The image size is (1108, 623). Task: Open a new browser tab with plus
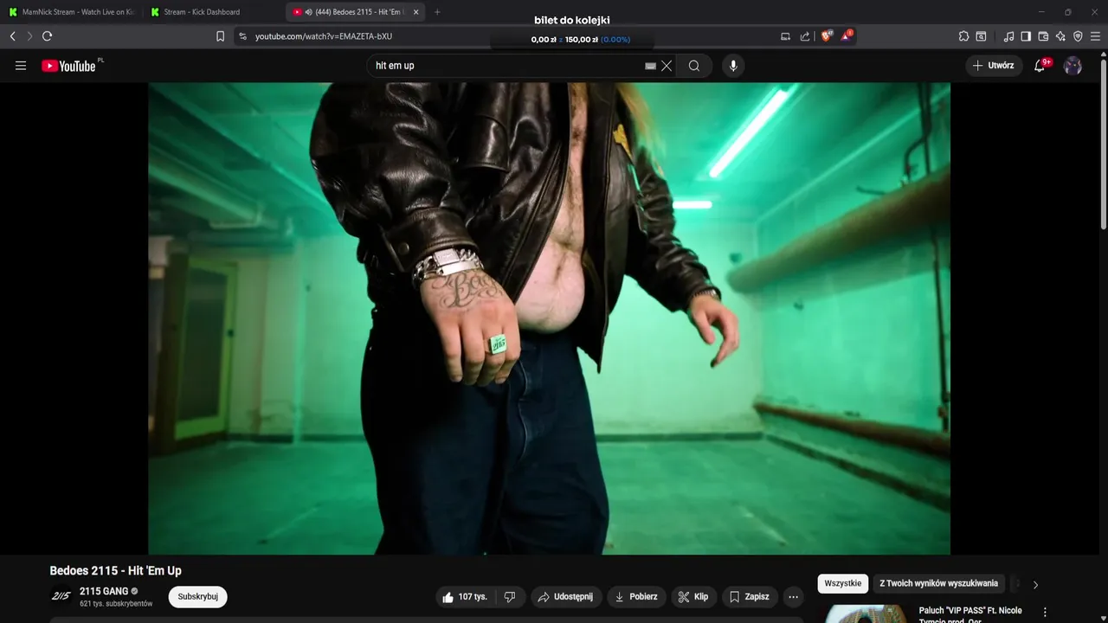coord(437,12)
